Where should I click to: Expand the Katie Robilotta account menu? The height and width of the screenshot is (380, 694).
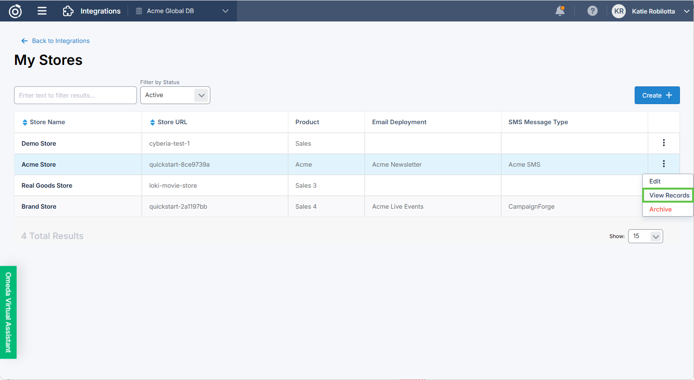686,11
